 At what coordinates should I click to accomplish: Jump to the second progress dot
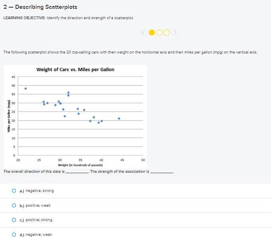(159, 33)
